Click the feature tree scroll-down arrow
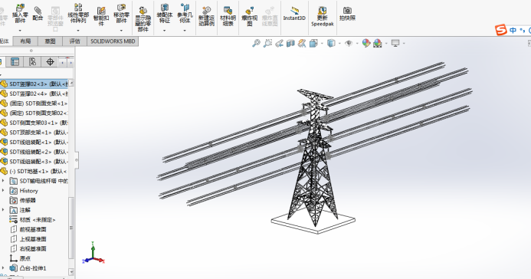Screen dimensions: 531x279 [71, 272]
